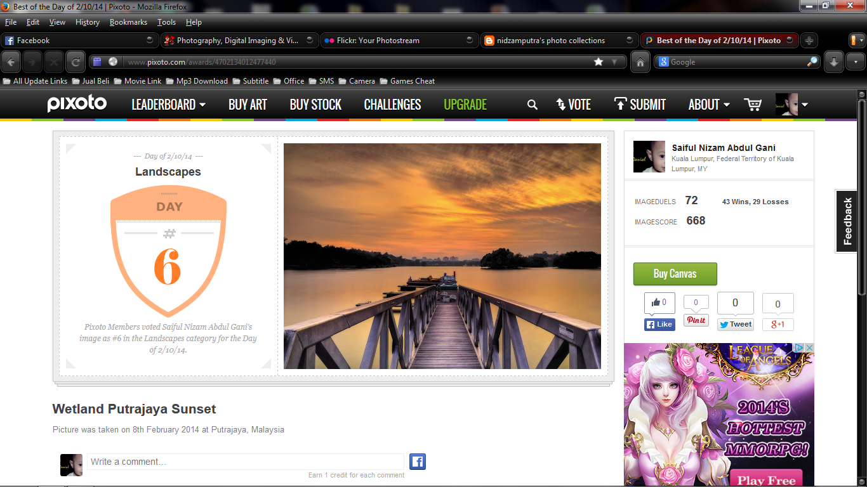Screen dimensions: 867x487
Task: Click inside the Write a comment field
Action: [245, 461]
